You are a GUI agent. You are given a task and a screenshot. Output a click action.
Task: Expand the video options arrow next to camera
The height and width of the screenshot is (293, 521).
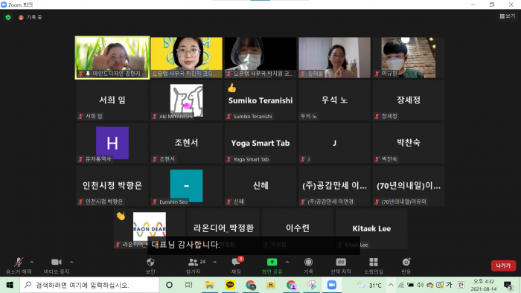[71, 263]
